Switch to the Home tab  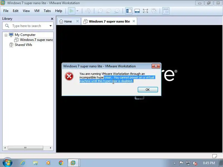(x=68, y=21)
